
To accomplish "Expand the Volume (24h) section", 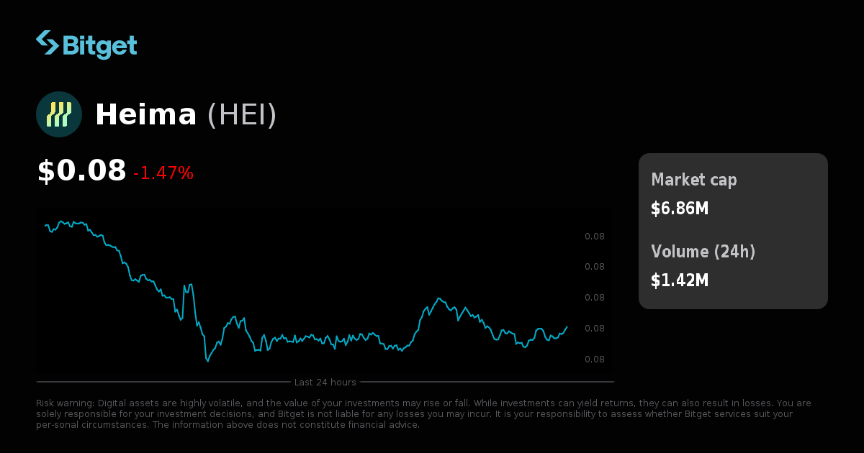I will [x=703, y=252].
